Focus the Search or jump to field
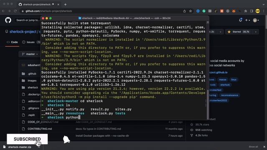The image size is (267, 150). tap(28, 20)
